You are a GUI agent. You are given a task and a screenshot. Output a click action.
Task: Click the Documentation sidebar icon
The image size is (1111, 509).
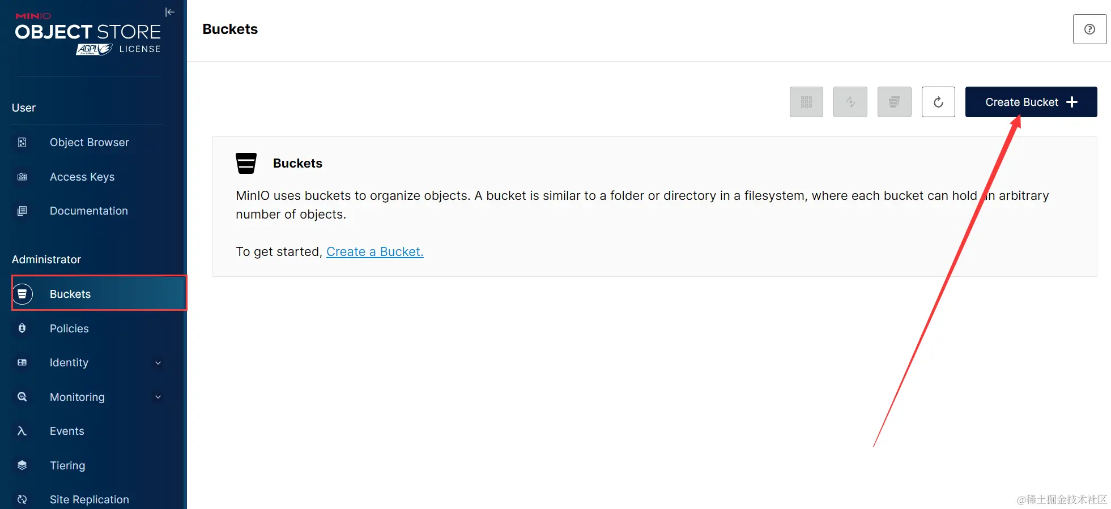click(x=22, y=211)
